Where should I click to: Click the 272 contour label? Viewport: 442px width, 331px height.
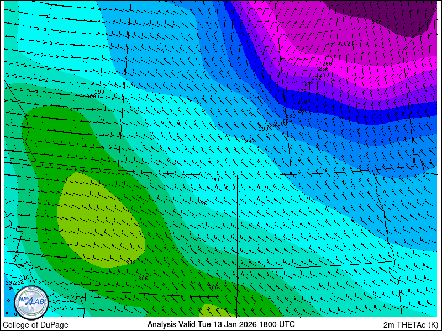[317, 78]
